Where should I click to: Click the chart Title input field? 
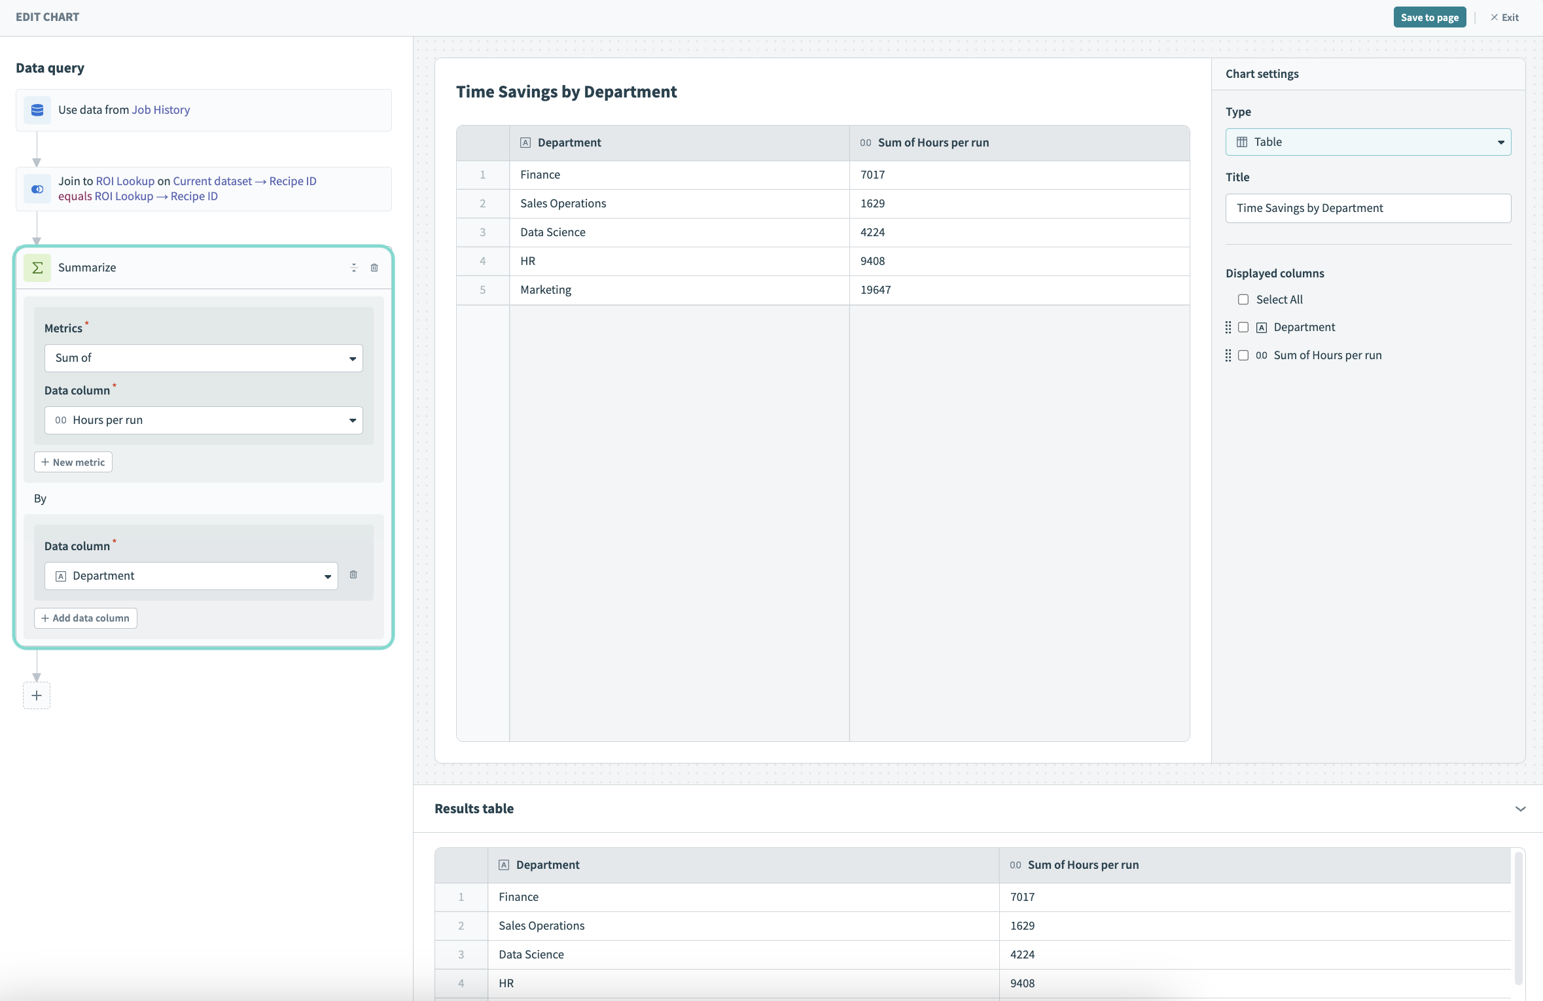coord(1368,208)
